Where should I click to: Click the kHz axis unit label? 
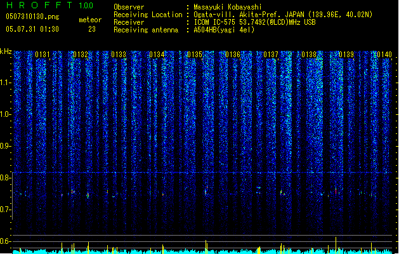6,51
